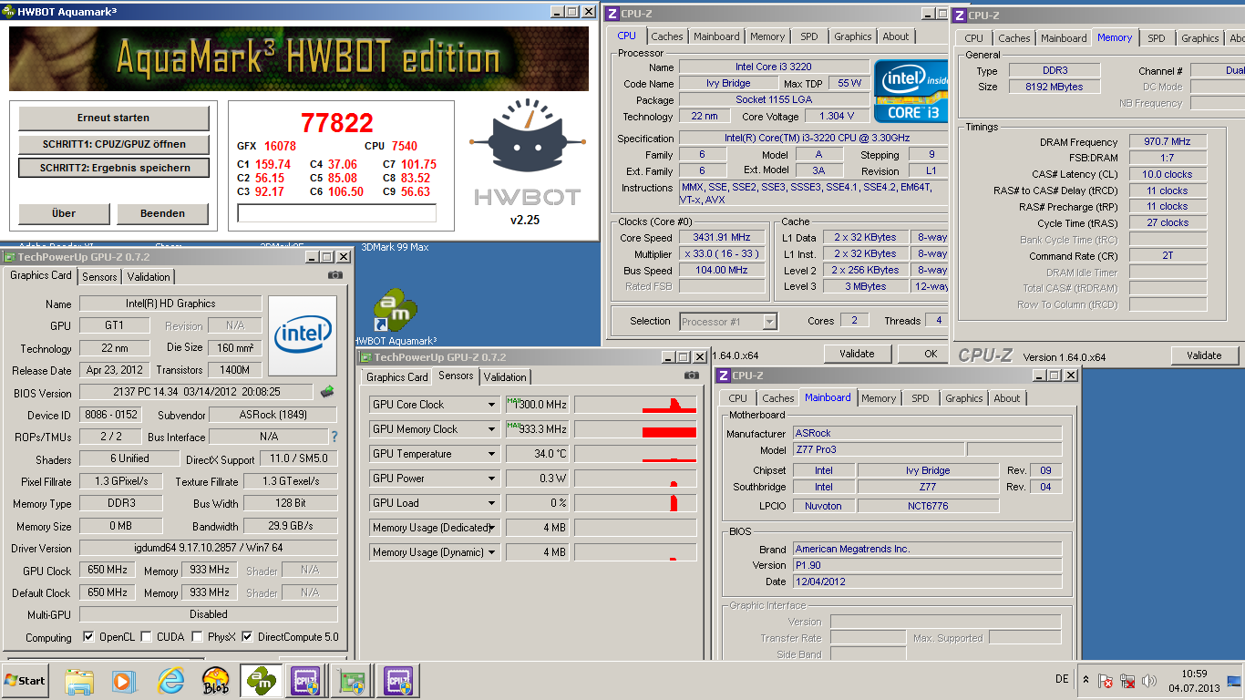Screen dimensions: 1245x700
Task: Click Validate in the CPU-Z Memory window
Action: click(x=1204, y=355)
